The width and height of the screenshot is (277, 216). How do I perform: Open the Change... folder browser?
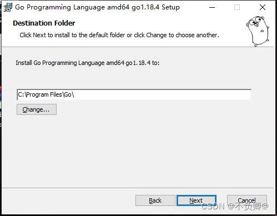coord(37,109)
